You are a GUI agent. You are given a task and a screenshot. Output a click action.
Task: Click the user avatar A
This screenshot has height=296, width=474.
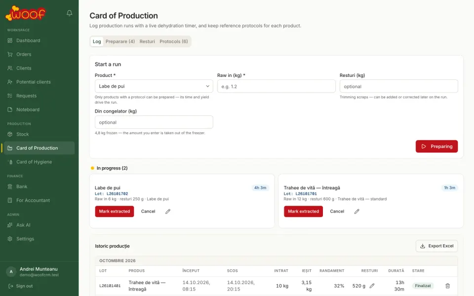[x=11, y=271]
